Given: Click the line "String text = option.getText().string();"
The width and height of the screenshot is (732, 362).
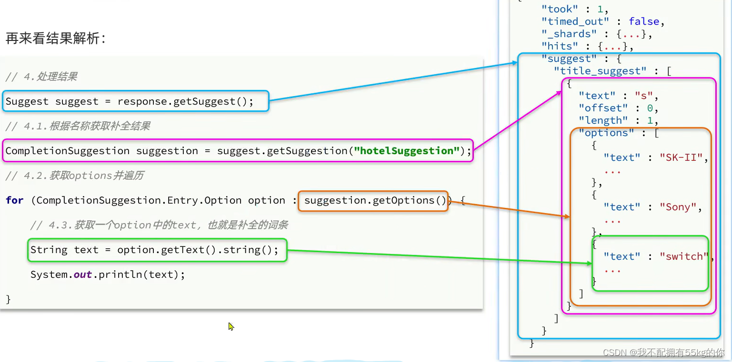Looking at the screenshot, I should coord(154,250).
